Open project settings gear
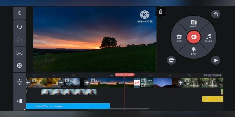 (19, 66)
